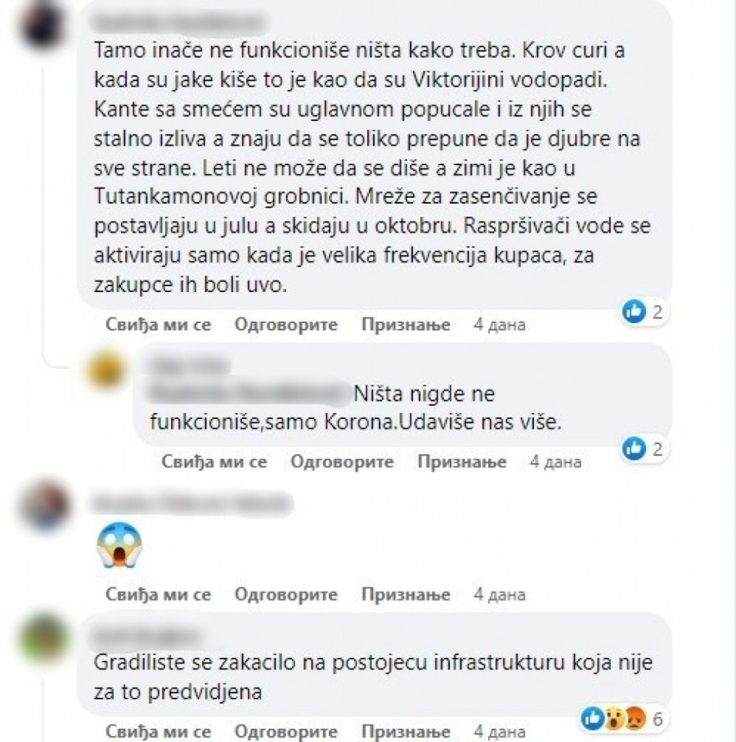
Task: Click 'Свиђа ми се' under the Gradiliste comment
Action: pyautogui.click(x=158, y=731)
